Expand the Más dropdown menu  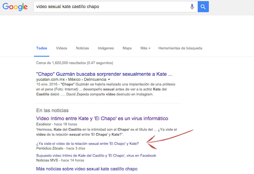point(145,48)
